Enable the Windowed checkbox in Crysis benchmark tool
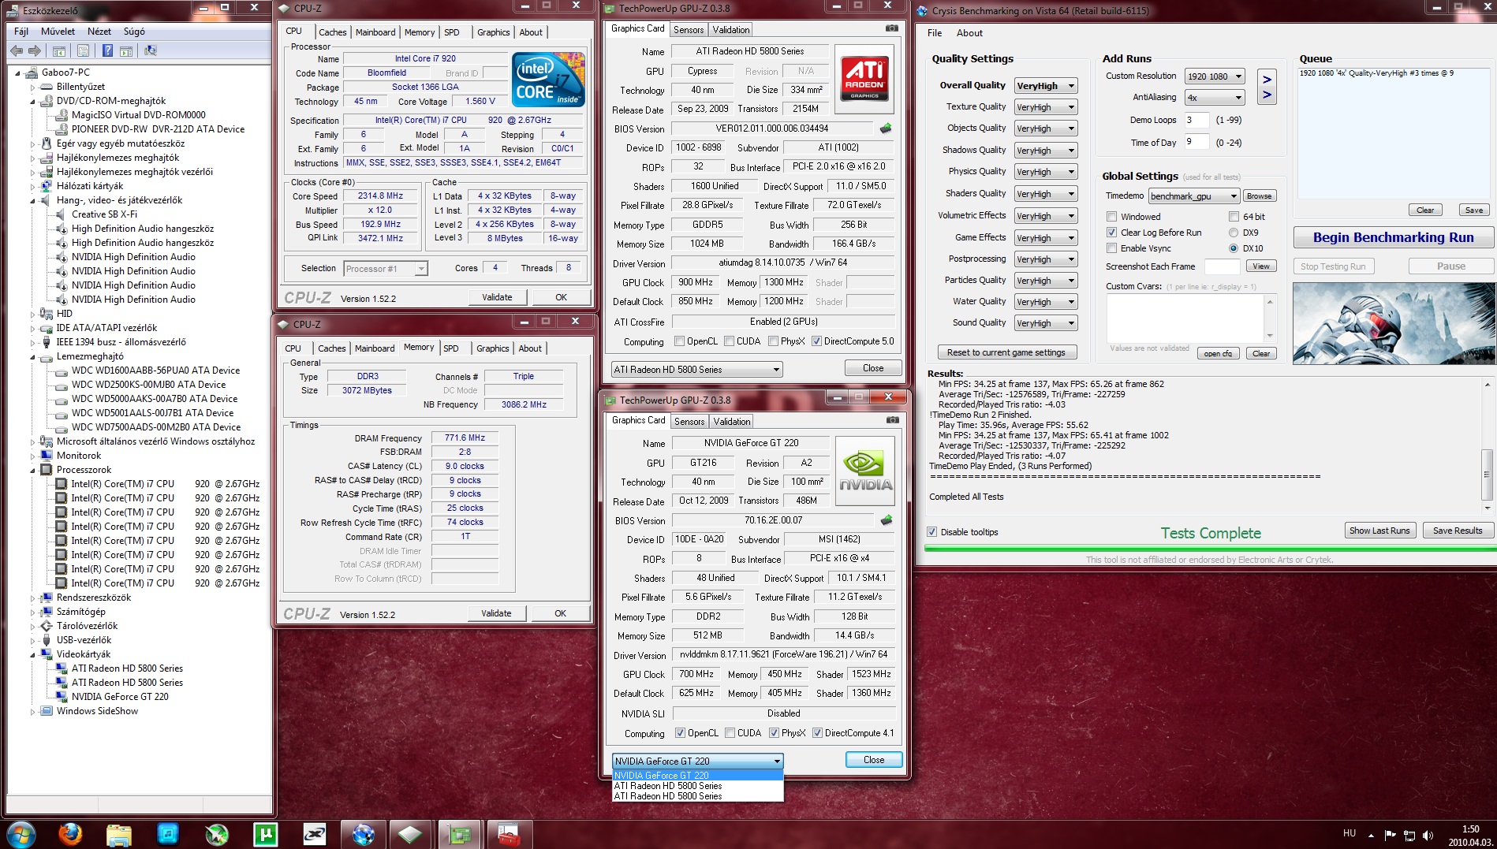The image size is (1497, 849). [x=1111, y=217]
